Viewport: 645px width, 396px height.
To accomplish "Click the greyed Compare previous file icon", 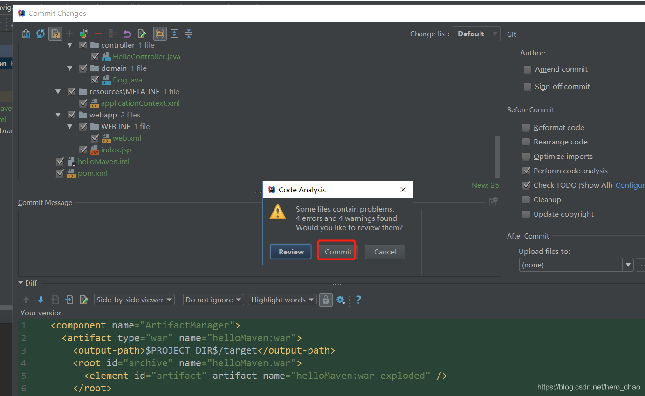I will (55, 300).
